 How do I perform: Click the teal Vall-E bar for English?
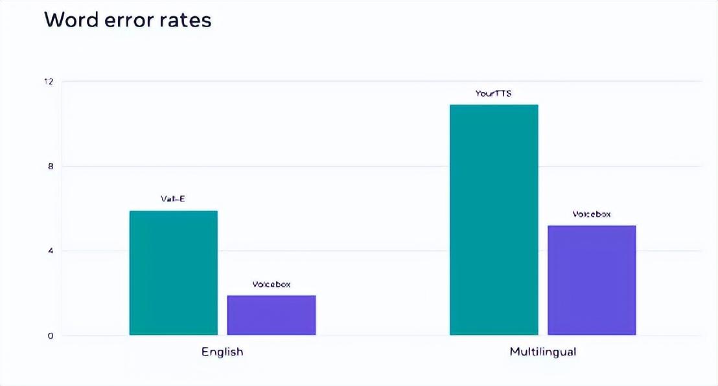[x=174, y=273]
